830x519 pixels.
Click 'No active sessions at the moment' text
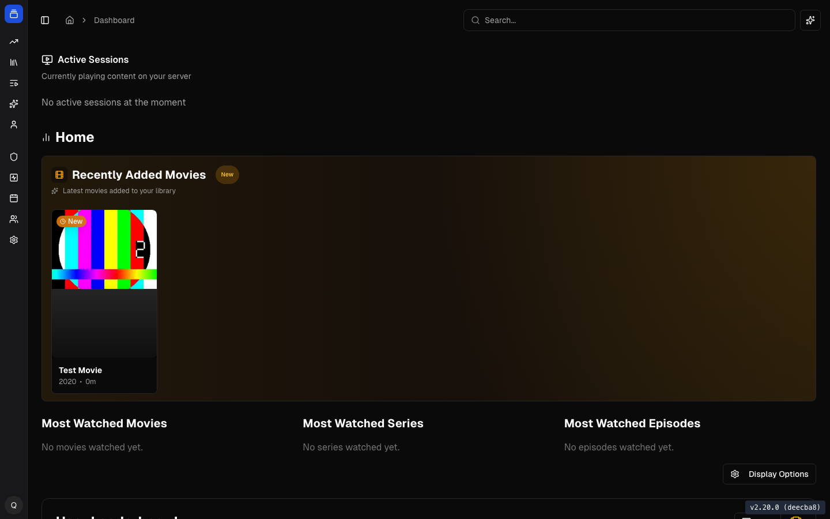[114, 102]
